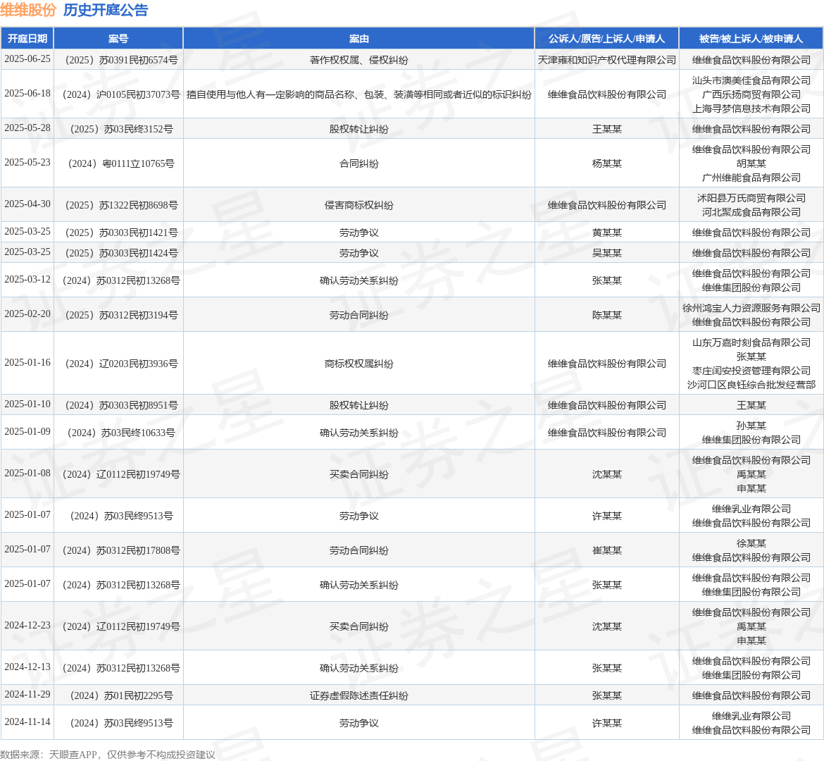Click defendant 孙某某
Screen dimensions: 824x761
751,426
